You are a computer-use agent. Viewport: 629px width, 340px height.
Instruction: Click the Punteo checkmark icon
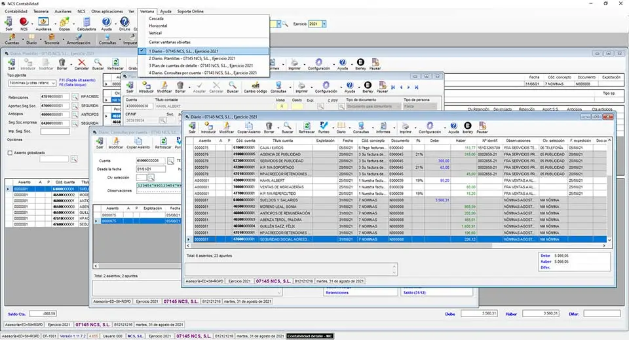pyautogui.click(x=324, y=127)
